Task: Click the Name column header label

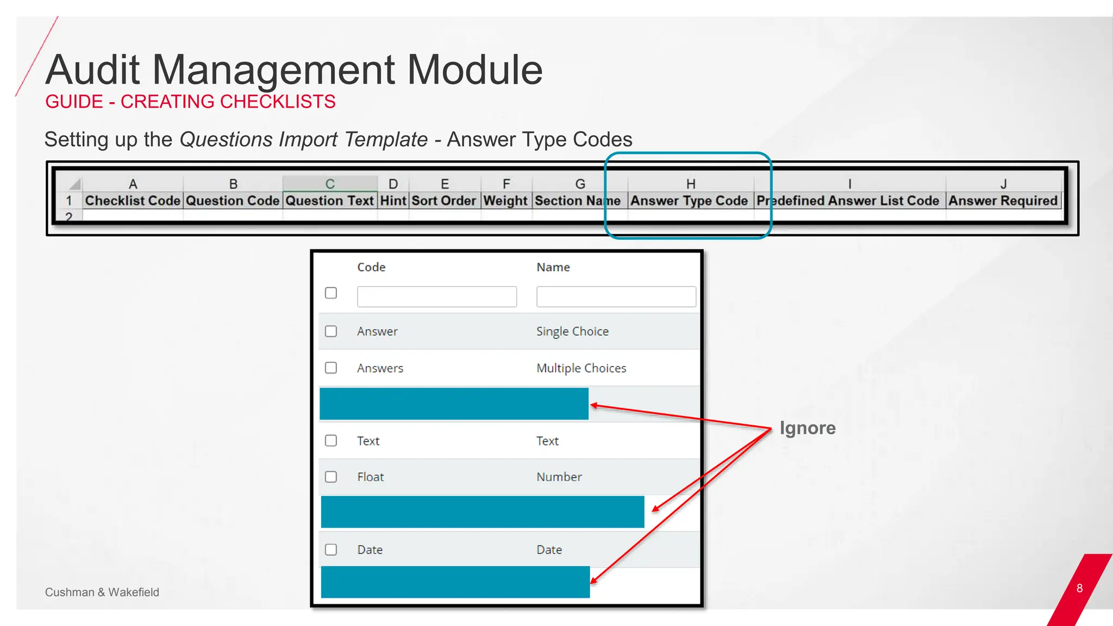Action: pos(553,267)
